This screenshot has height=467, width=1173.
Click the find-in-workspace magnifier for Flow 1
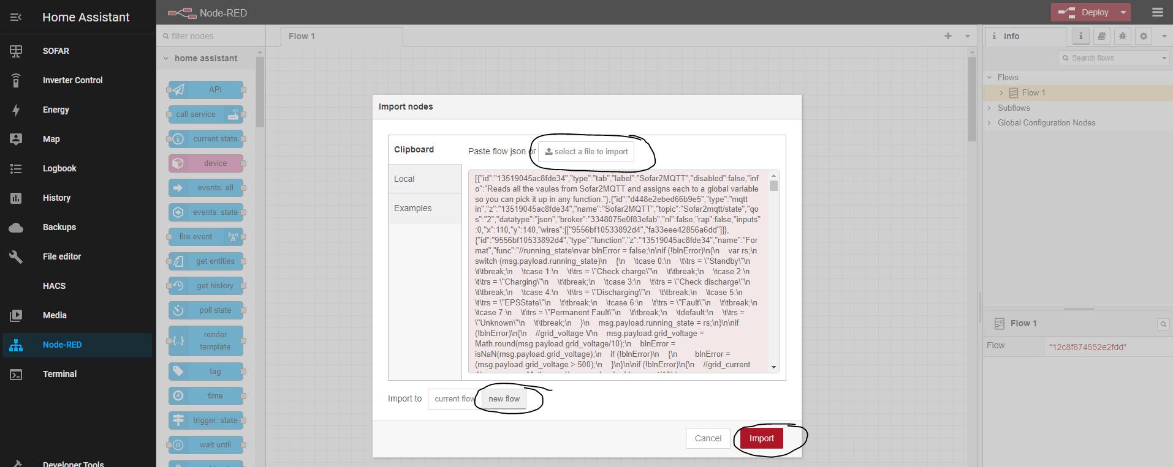click(1163, 324)
